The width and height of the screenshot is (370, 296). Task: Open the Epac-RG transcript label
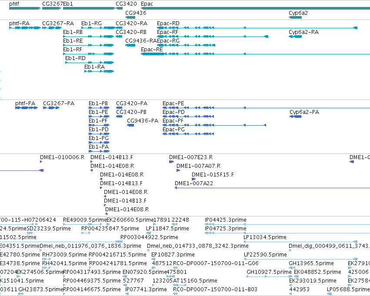(168, 41)
